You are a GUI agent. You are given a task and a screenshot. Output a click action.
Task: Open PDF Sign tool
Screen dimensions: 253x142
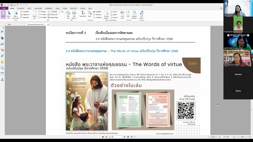[142, 15]
